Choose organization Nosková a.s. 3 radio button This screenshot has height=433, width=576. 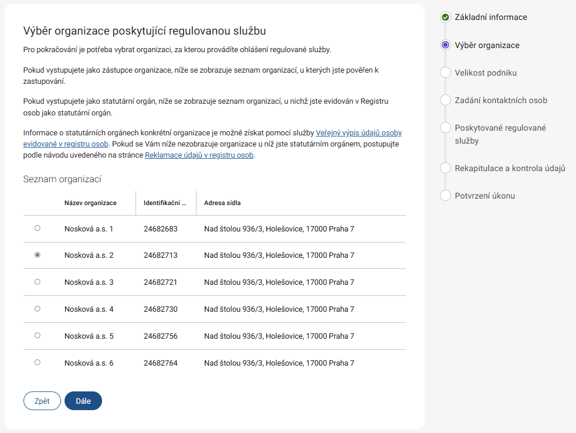38,282
